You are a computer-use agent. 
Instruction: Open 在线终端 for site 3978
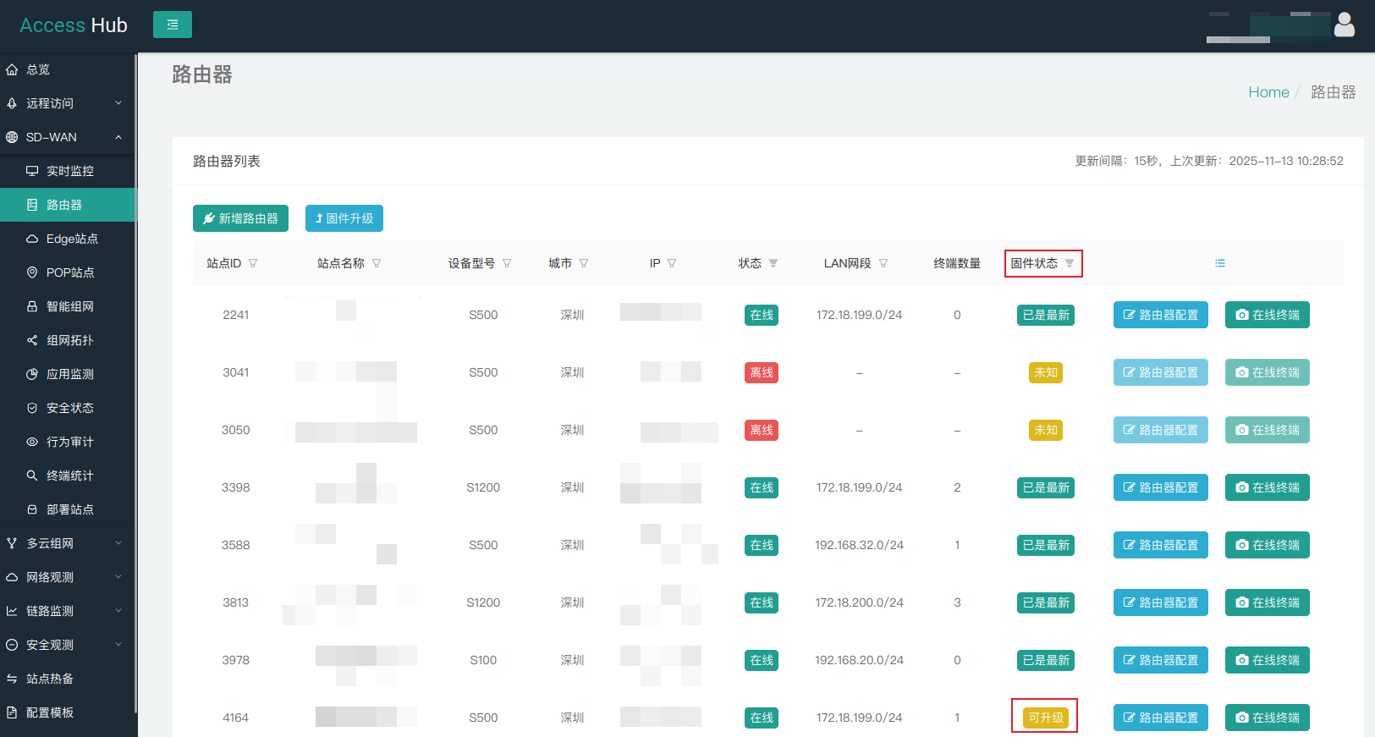click(1268, 660)
